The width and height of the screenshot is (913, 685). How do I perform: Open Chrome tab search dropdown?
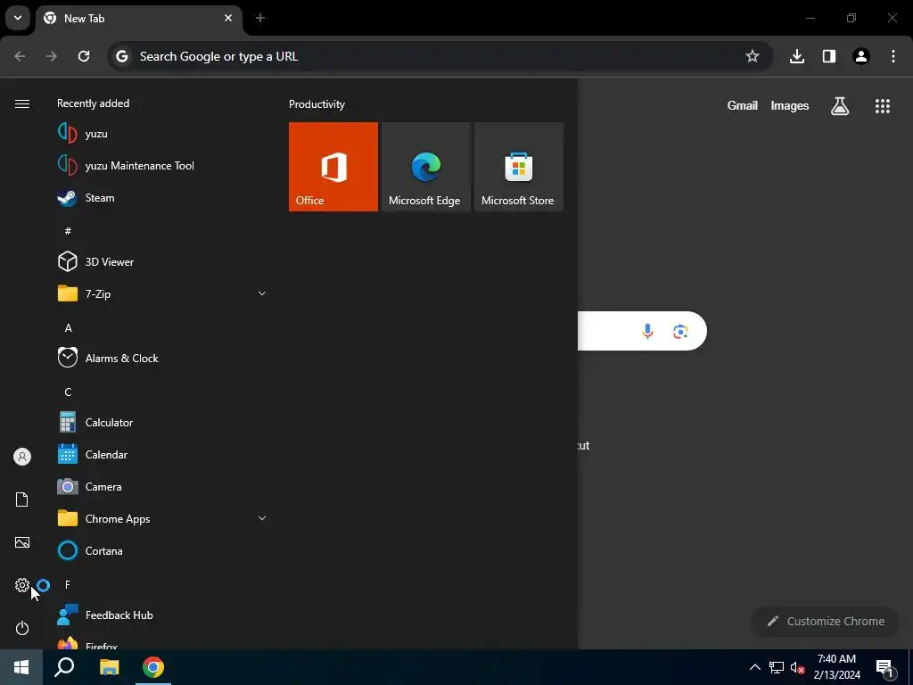[x=18, y=18]
